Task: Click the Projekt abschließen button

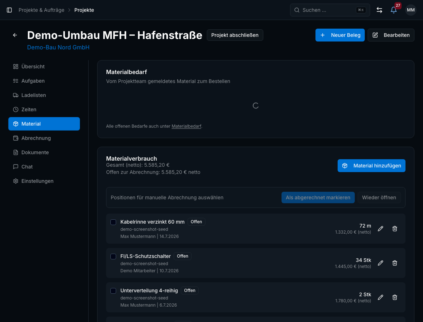Action: [235, 35]
